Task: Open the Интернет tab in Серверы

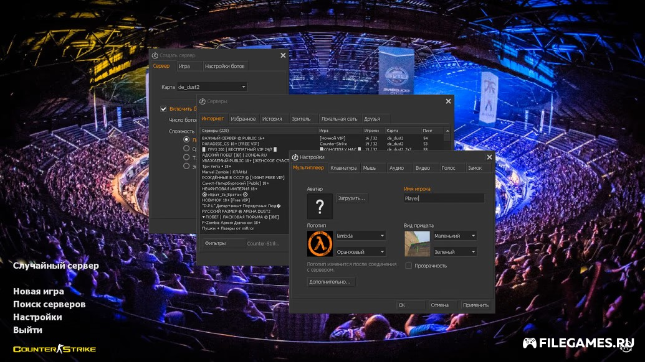Action: 213,119
